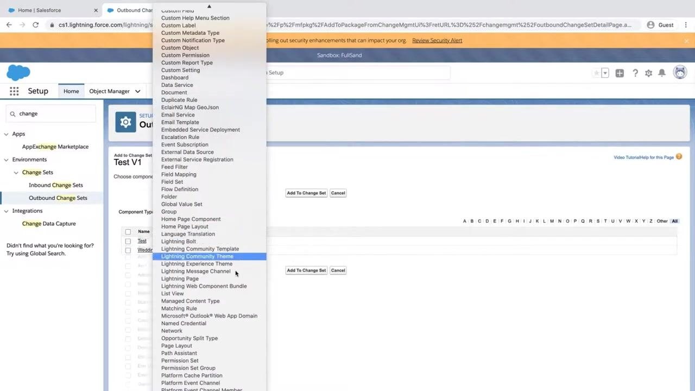Filter the list by letter A

pos(464,221)
